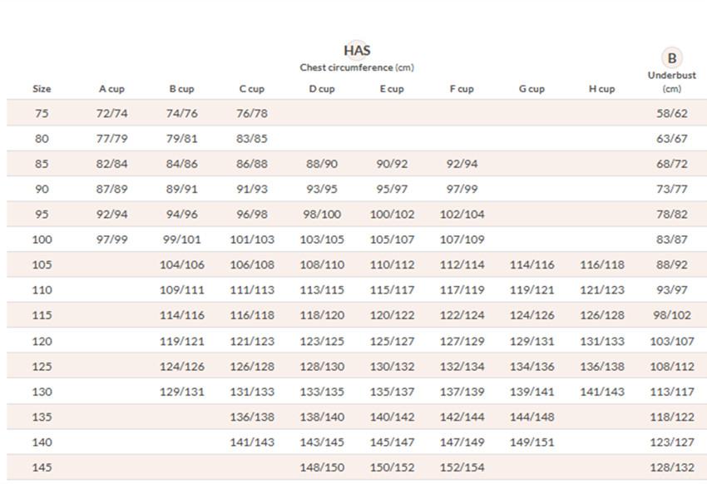Select the E cup value 90/92 for size 85
This screenshot has width=707, height=484.
tap(392, 164)
